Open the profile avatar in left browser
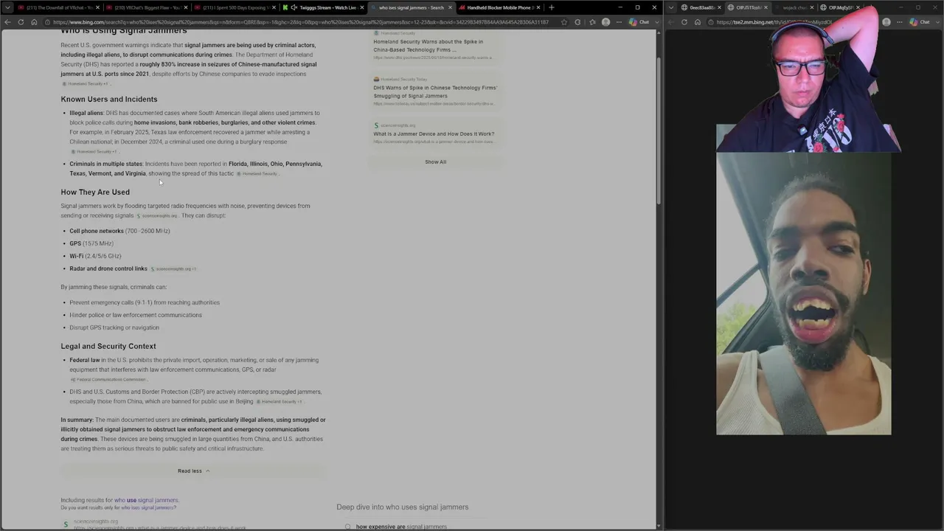The image size is (944, 531). click(605, 22)
